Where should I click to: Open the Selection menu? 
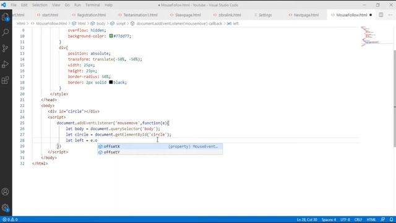pos(40,5)
